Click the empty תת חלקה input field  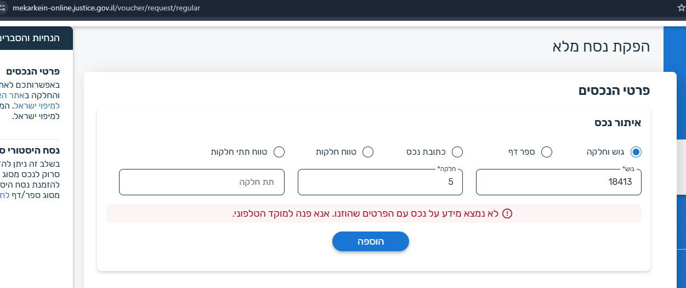pyautogui.click(x=202, y=182)
